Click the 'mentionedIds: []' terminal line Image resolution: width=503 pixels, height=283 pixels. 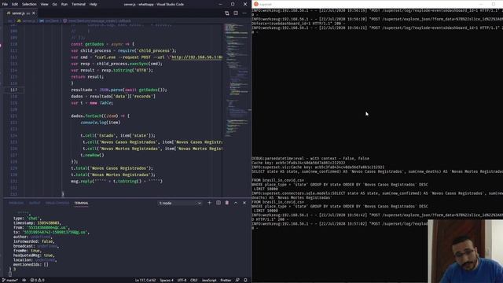point(31,264)
